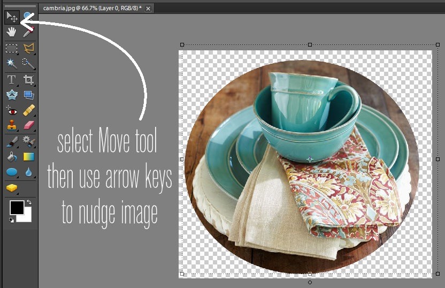The height and width of the screenshot is (288, 445).
Task: Select the Magic Wand tool
Action: [11, 64]
